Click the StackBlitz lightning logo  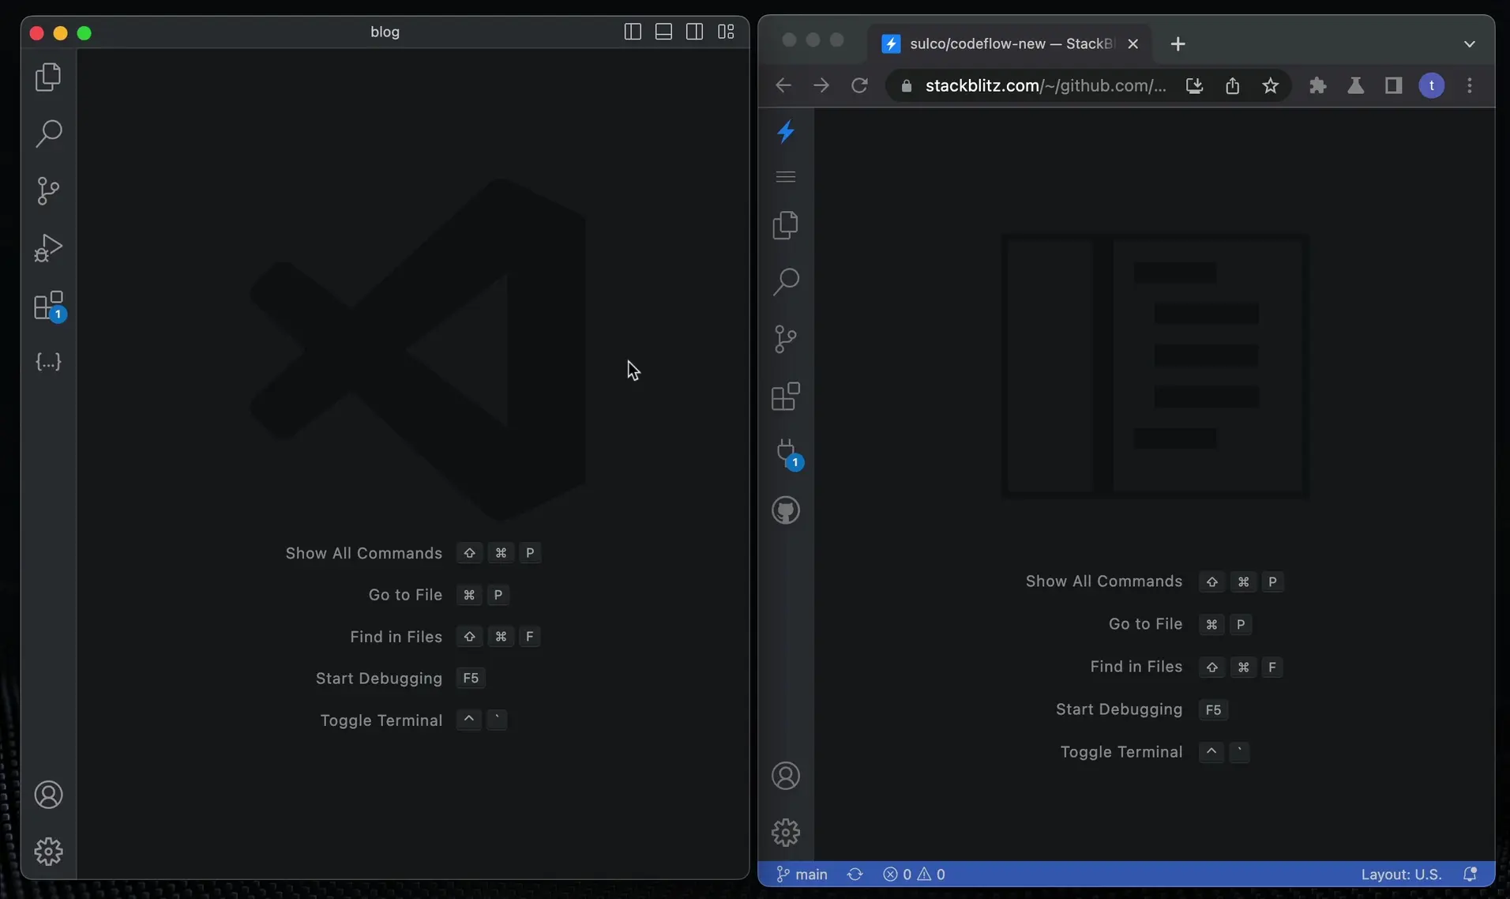(x=787, y=131)
